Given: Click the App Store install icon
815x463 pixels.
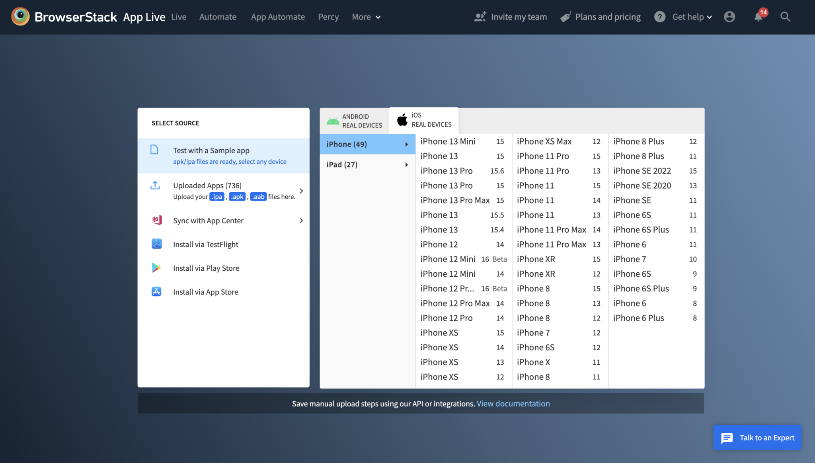Looking at the screenshot, I should tap(157, 291).
